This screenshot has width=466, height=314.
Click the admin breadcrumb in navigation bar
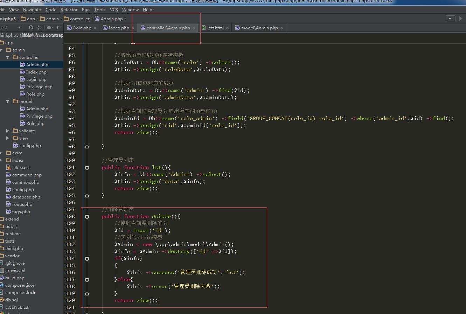(x=52, y=19)
